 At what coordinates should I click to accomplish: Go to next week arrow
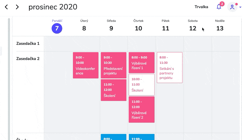[17, 7]
